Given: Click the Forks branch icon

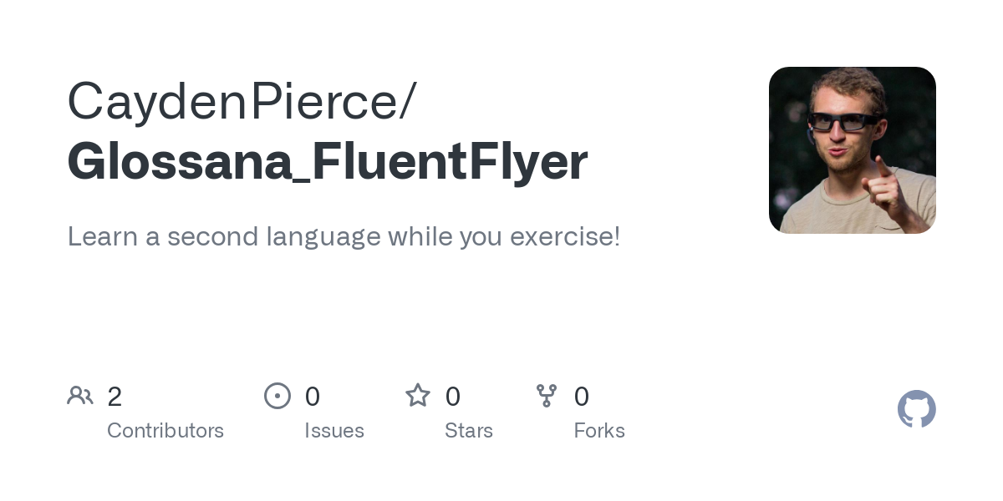Looking at the screenshot, I should coord(547,396).
